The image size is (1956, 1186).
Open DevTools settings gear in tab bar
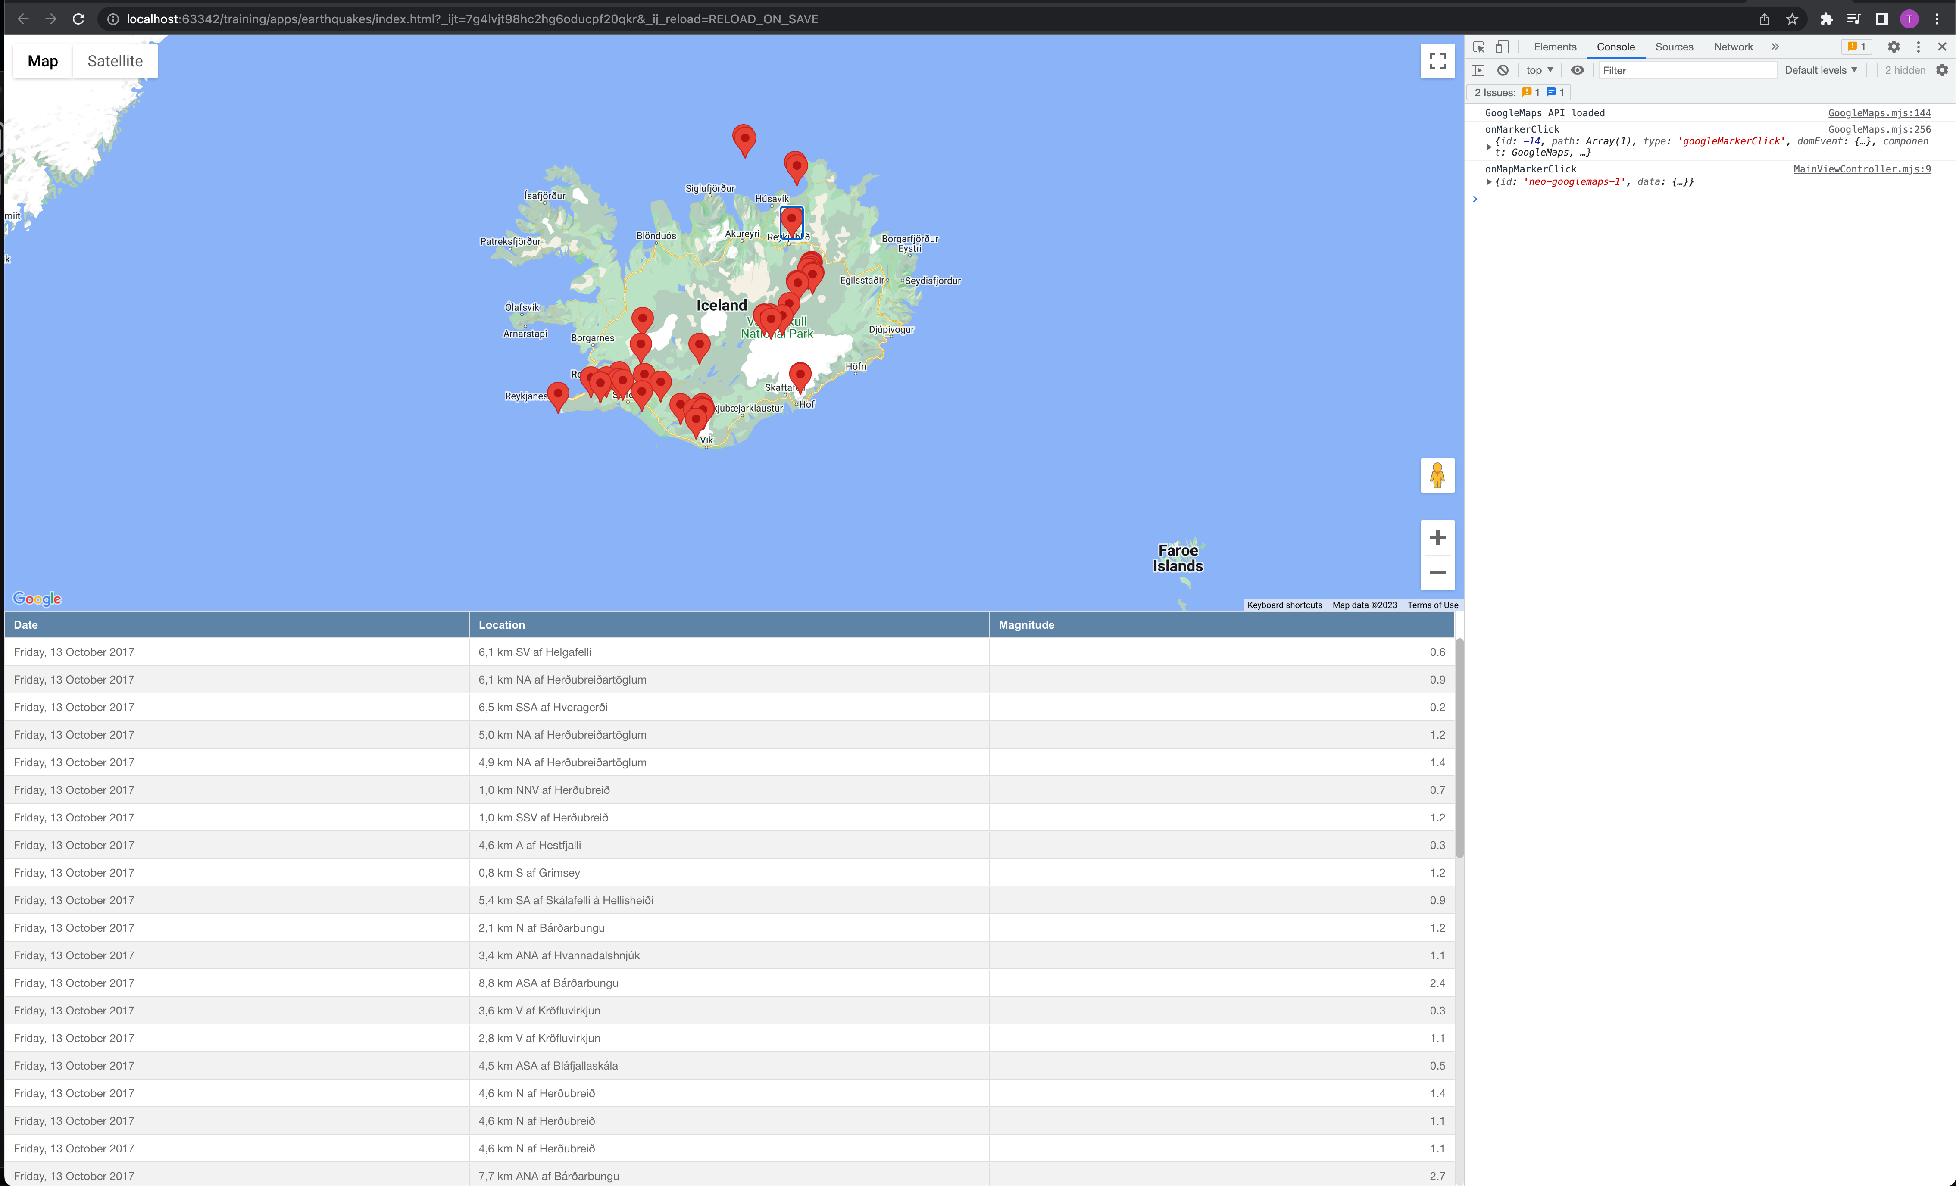tap(1894, 47)
